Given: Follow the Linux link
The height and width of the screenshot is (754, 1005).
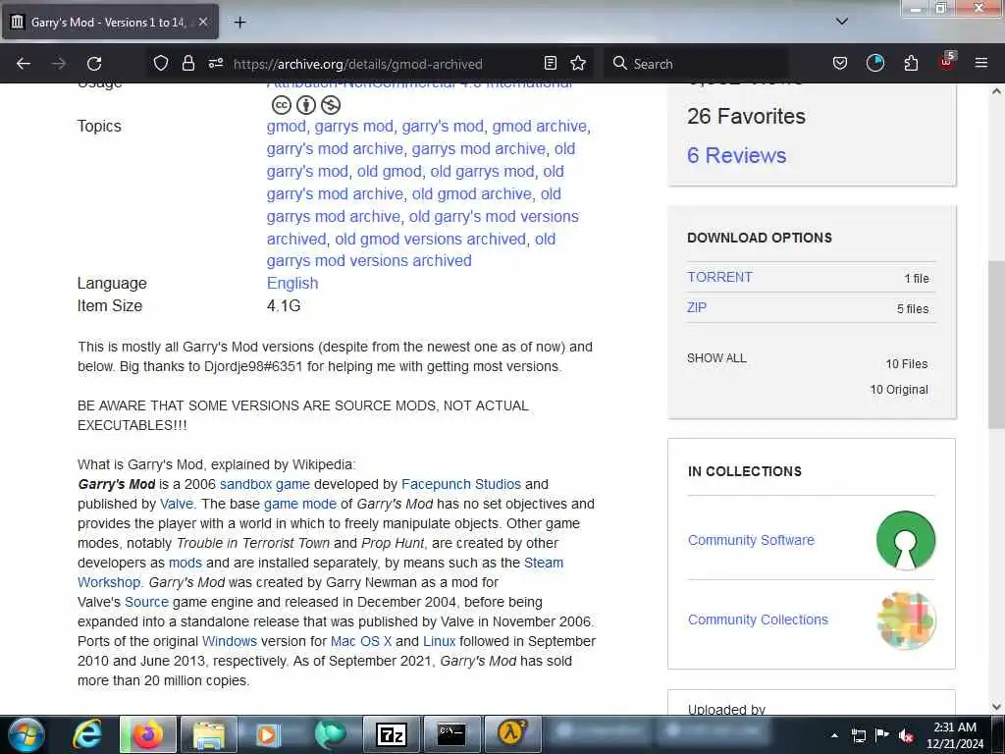Looking at the screenshot, I should 439,641.
